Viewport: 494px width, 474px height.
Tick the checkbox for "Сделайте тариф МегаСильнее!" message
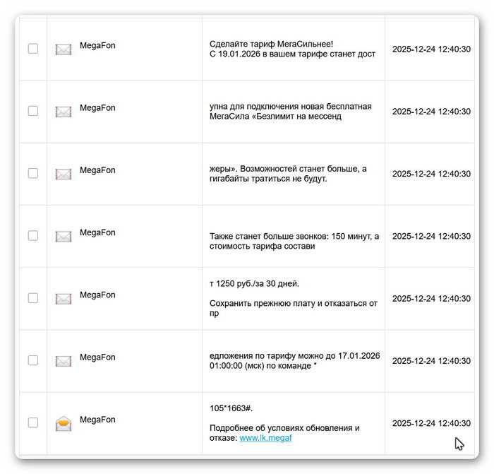(x=33, y=49)
